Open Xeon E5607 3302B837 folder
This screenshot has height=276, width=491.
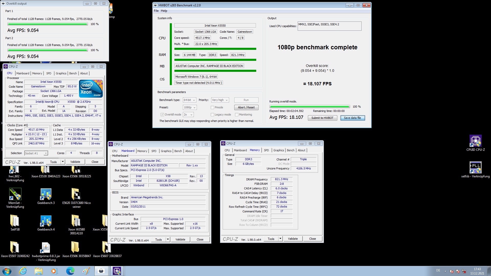tap(107, 249)
